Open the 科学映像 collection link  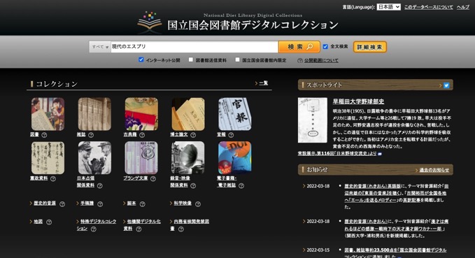tap(183, 203)
